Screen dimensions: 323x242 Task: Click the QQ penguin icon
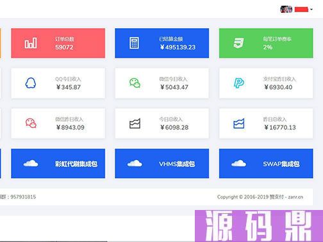coord(31,83)
